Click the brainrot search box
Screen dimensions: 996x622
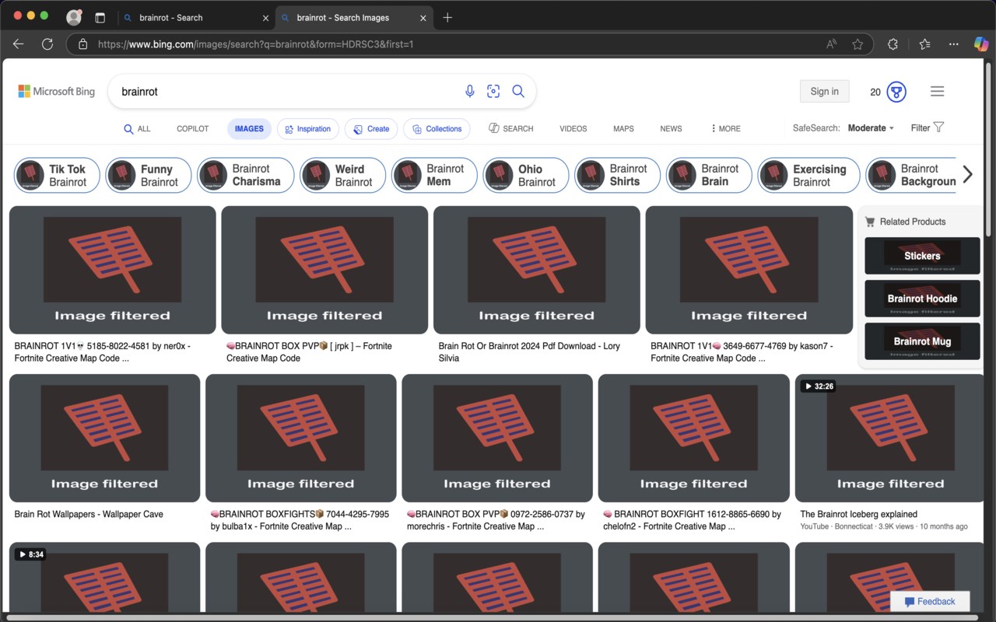[288, 91]
